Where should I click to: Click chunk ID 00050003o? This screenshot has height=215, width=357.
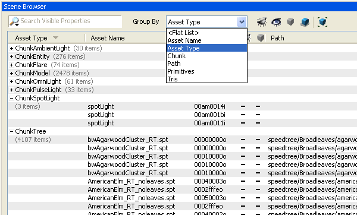pyautogui.click(x=210, y=198)
